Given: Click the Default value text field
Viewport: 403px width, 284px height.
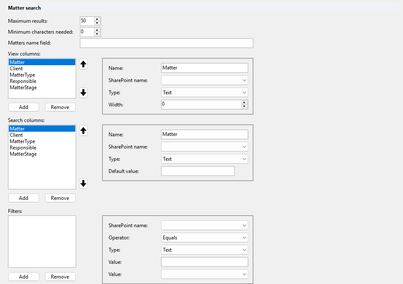Looking at the screenshot, I should click(x=198, y=171).
